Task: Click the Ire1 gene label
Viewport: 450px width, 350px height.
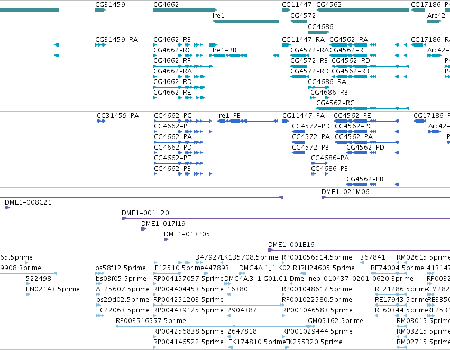Action: click(x=218, y=16)
